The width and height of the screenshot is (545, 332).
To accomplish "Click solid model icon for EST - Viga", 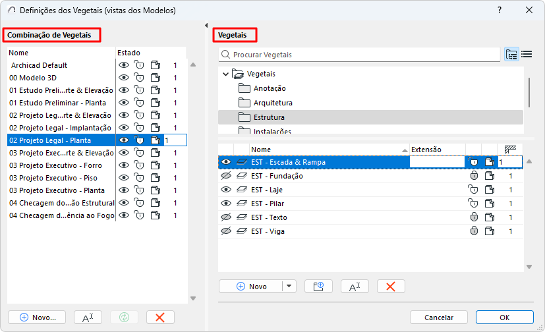I will coord(490,231).
